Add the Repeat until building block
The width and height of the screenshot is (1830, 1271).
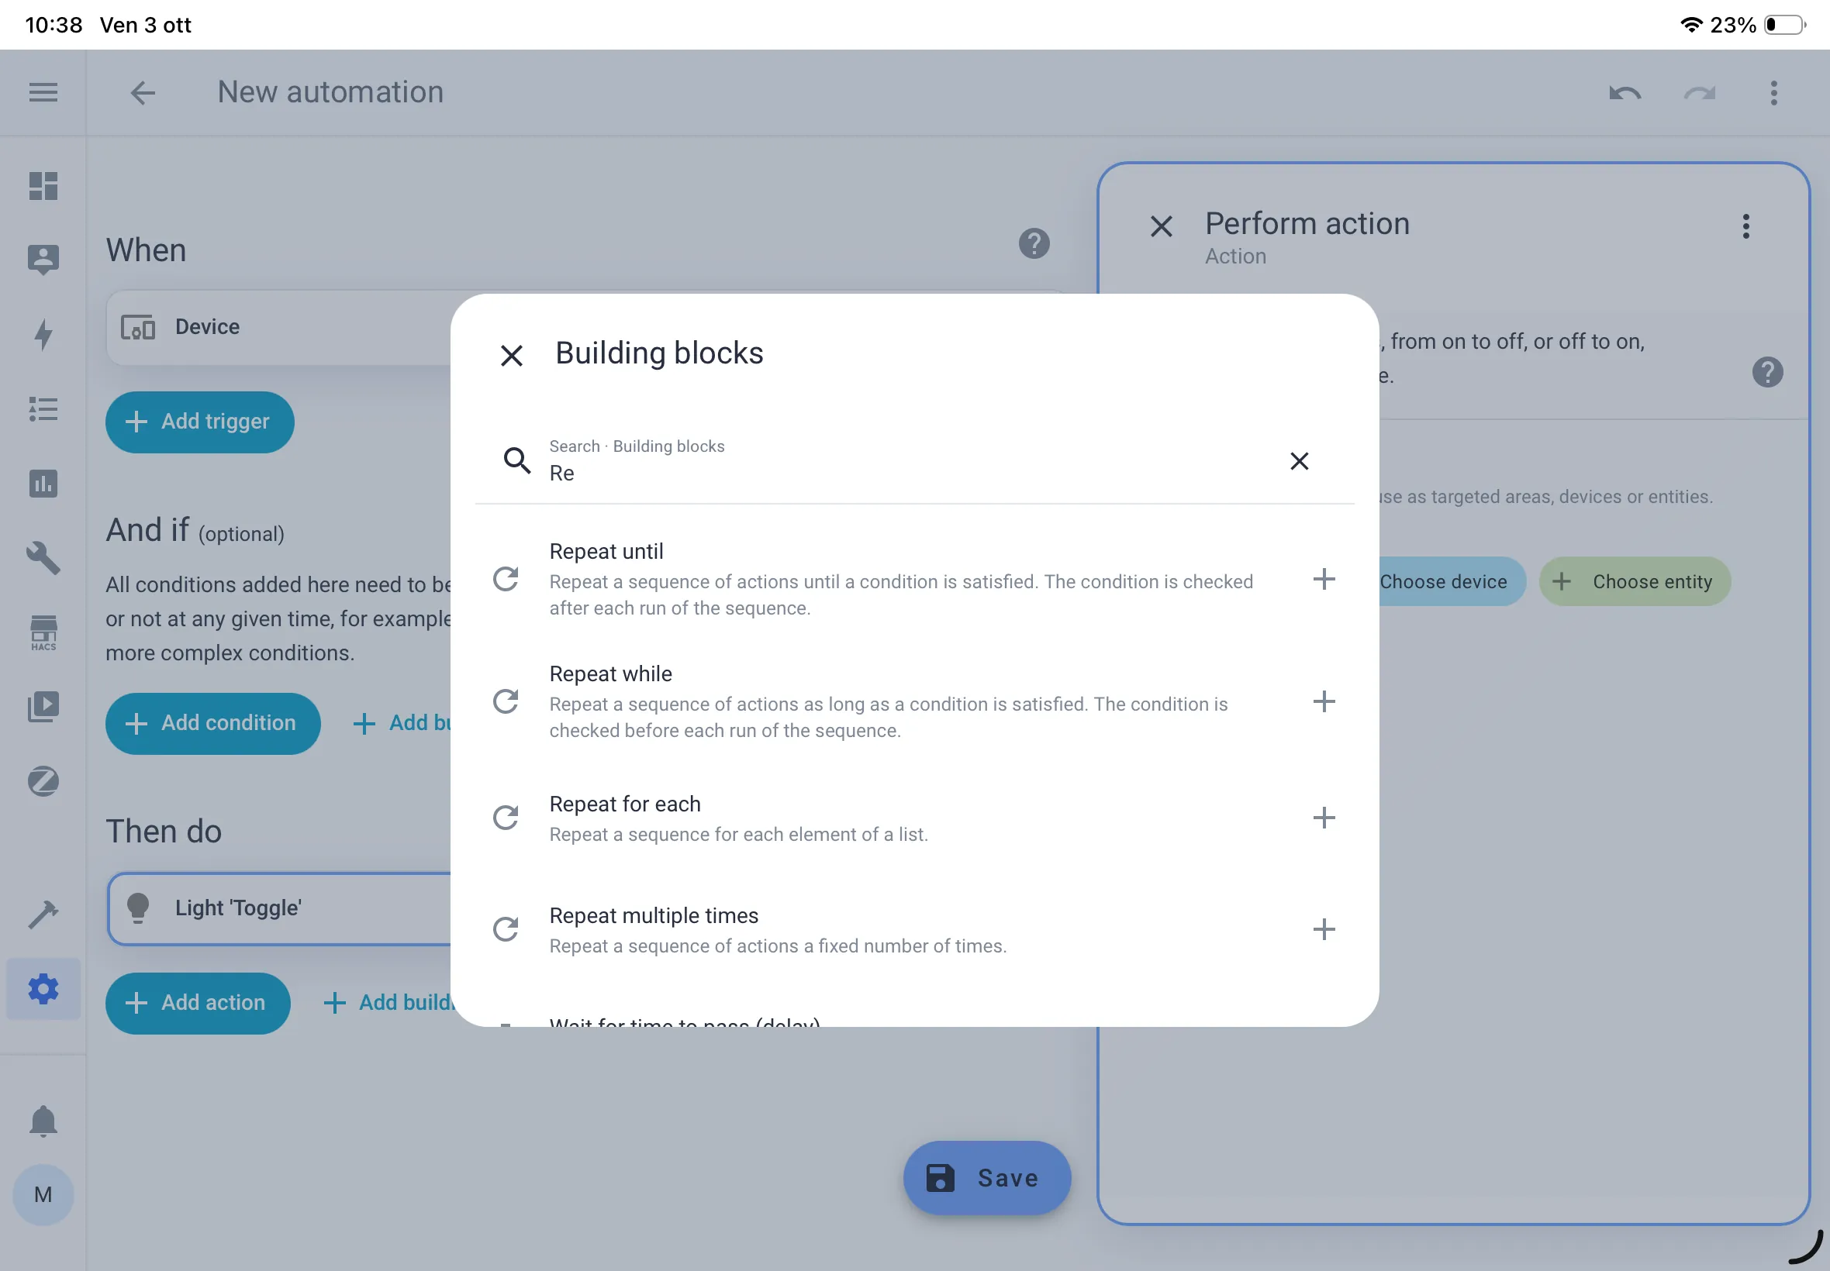click(x=1324, y=579)
